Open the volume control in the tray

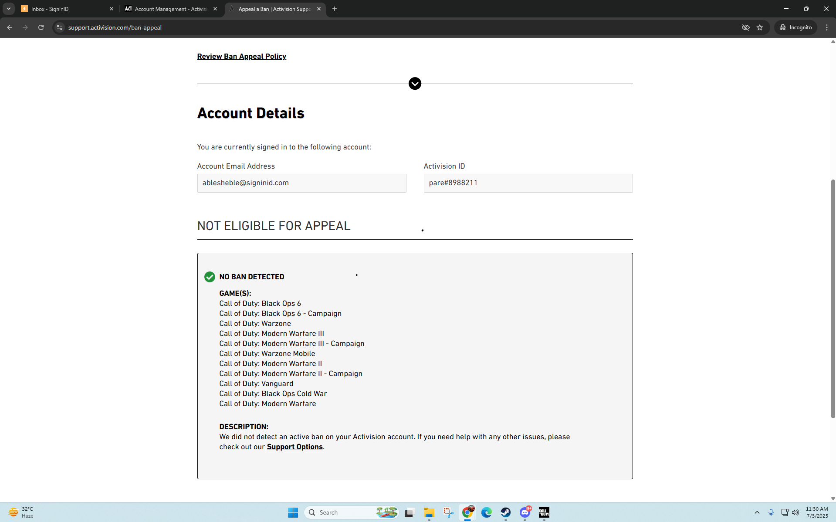(795, 512)
